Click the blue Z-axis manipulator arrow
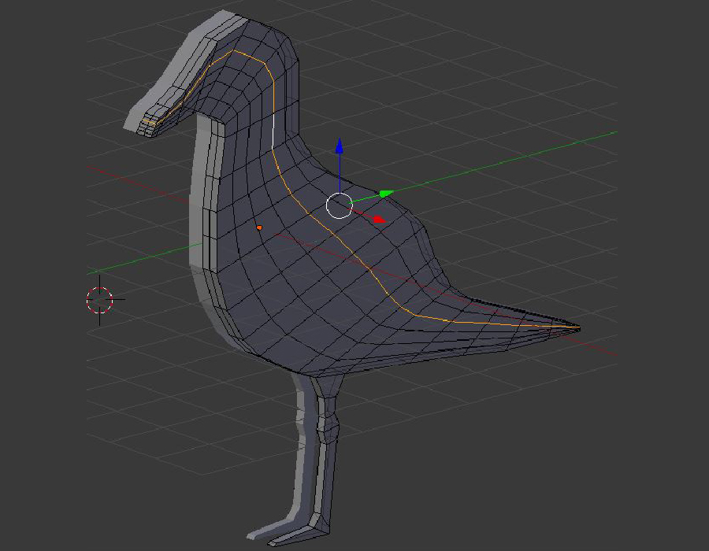 [x=339, y=146]
